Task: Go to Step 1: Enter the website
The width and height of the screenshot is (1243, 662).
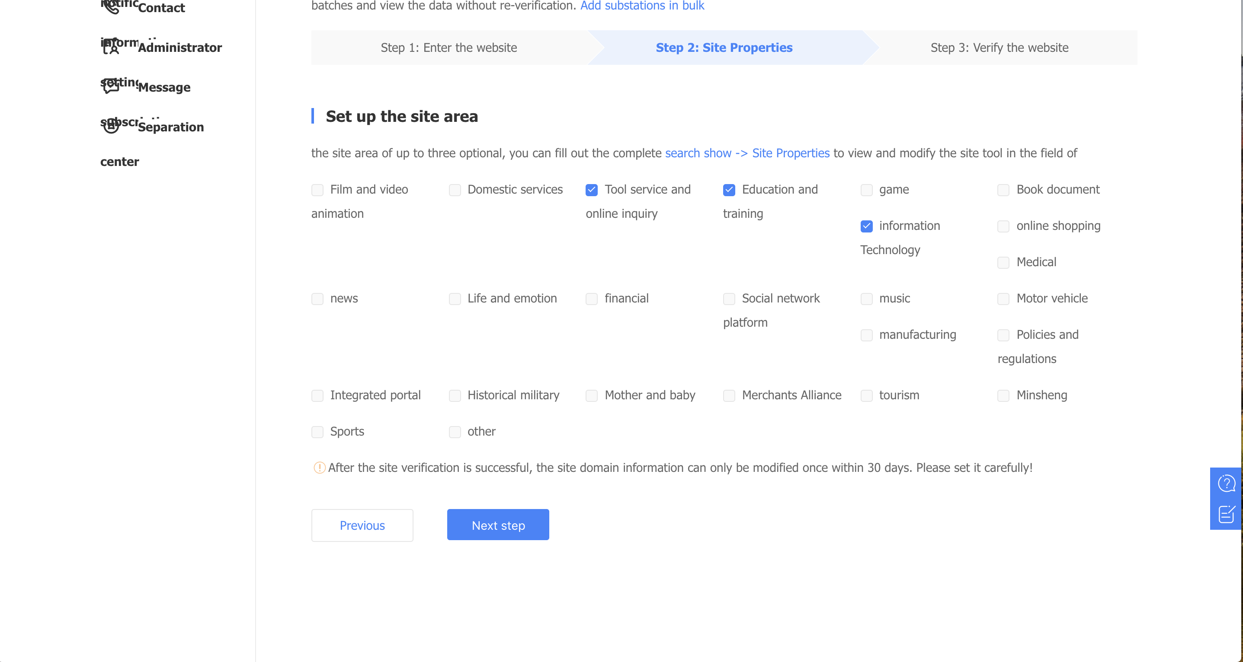Action: pyautogui.click(x=449, y=48)
